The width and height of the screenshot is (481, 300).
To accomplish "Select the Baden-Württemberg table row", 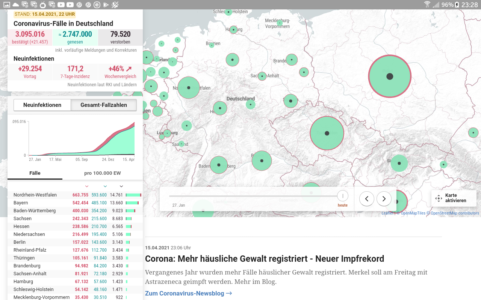I will tap(75, 210).
